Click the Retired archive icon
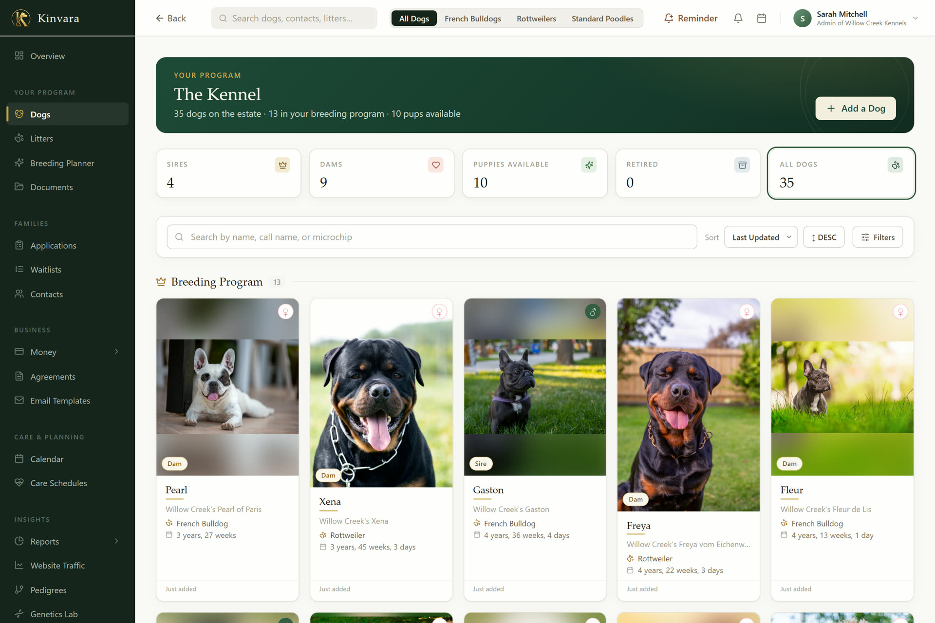 (x=742, y=165)
